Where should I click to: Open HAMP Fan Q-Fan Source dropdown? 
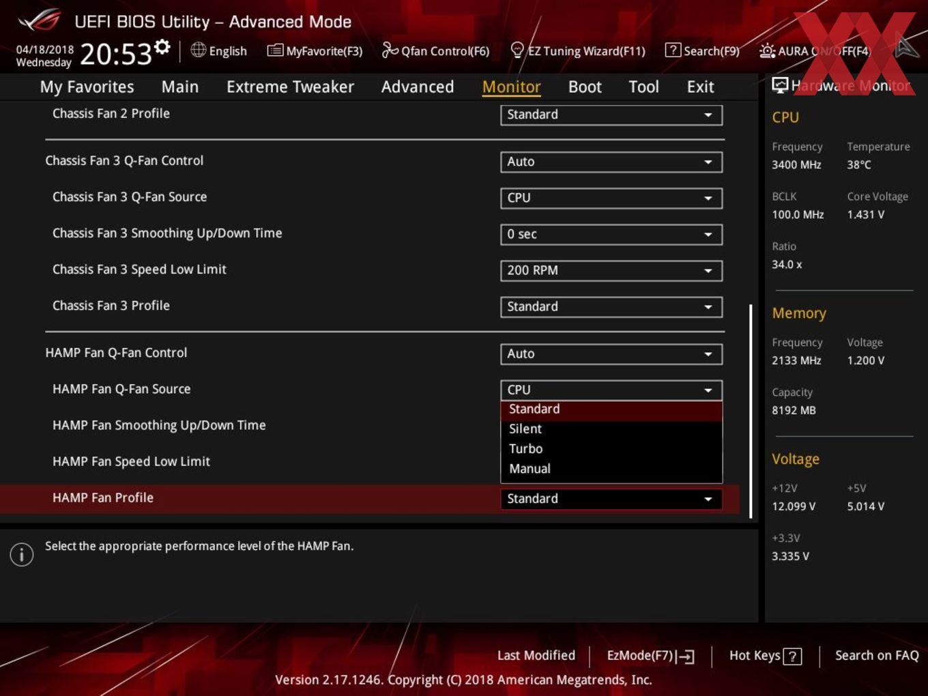pyautogui.click(x=611, y=390)
